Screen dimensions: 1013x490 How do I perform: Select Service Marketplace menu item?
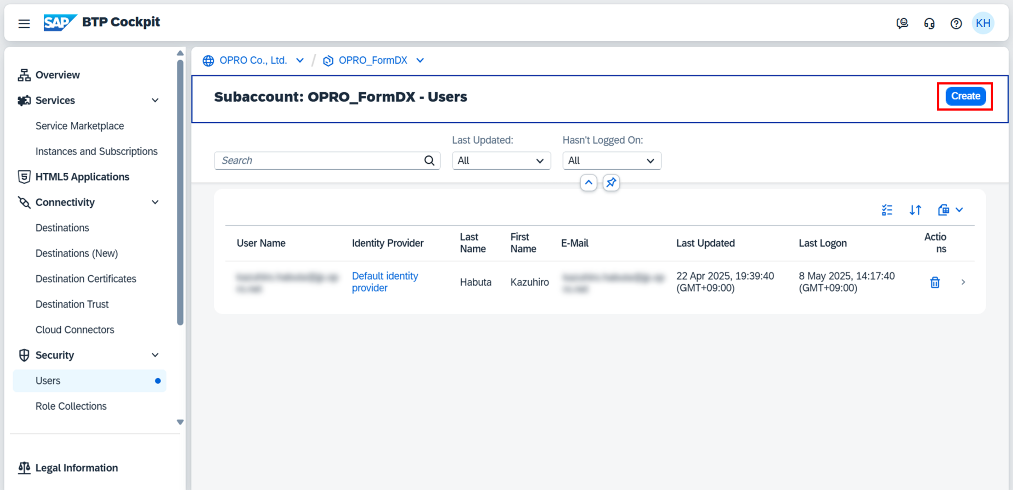[79, 126]
